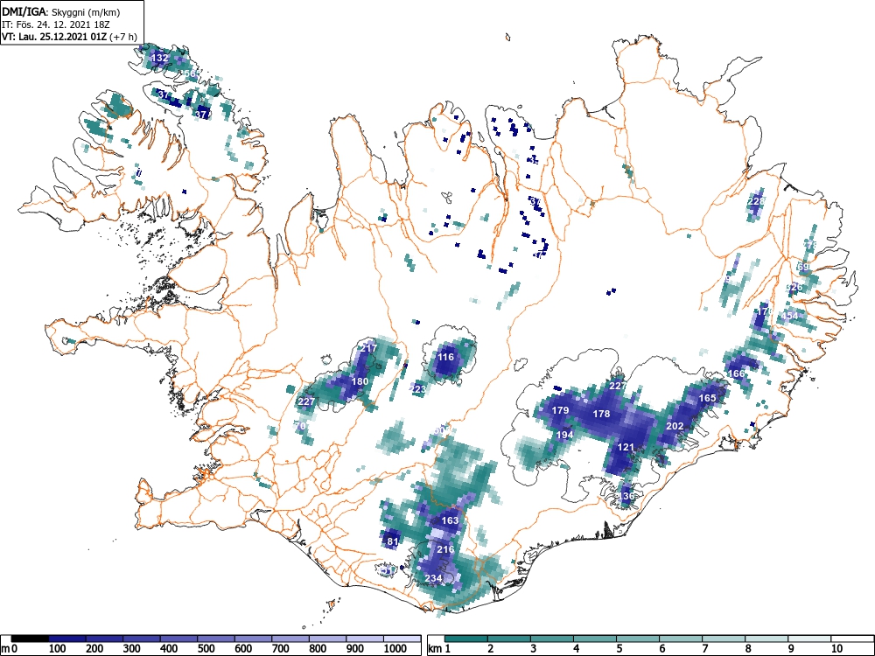Screen dimensions: 875x656
Task: Click the 'm 0' legend label
Action: pos(9,648)
